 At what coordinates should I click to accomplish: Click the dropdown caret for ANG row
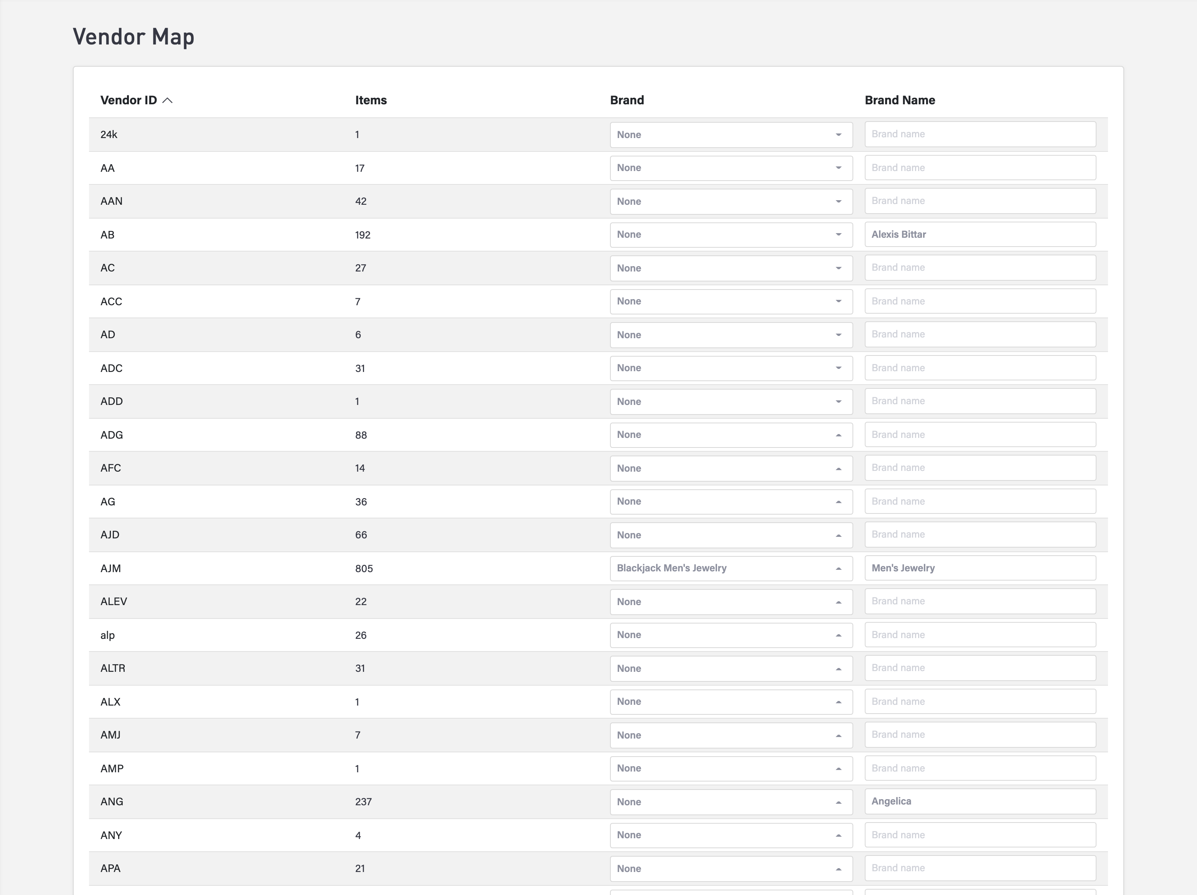pyautogui.click(x=838, y=803)
